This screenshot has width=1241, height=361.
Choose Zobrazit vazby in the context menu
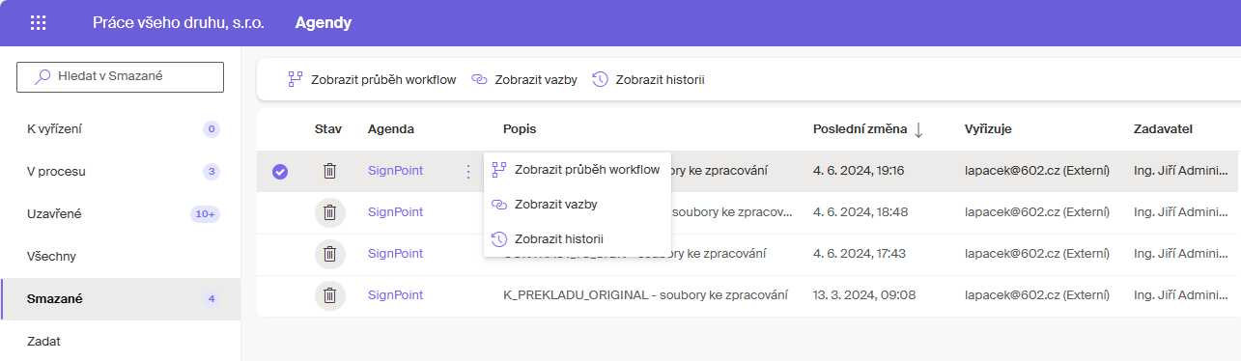click(x=577, y=205)
